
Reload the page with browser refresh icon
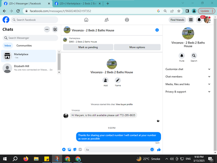[x=18, y=11]
